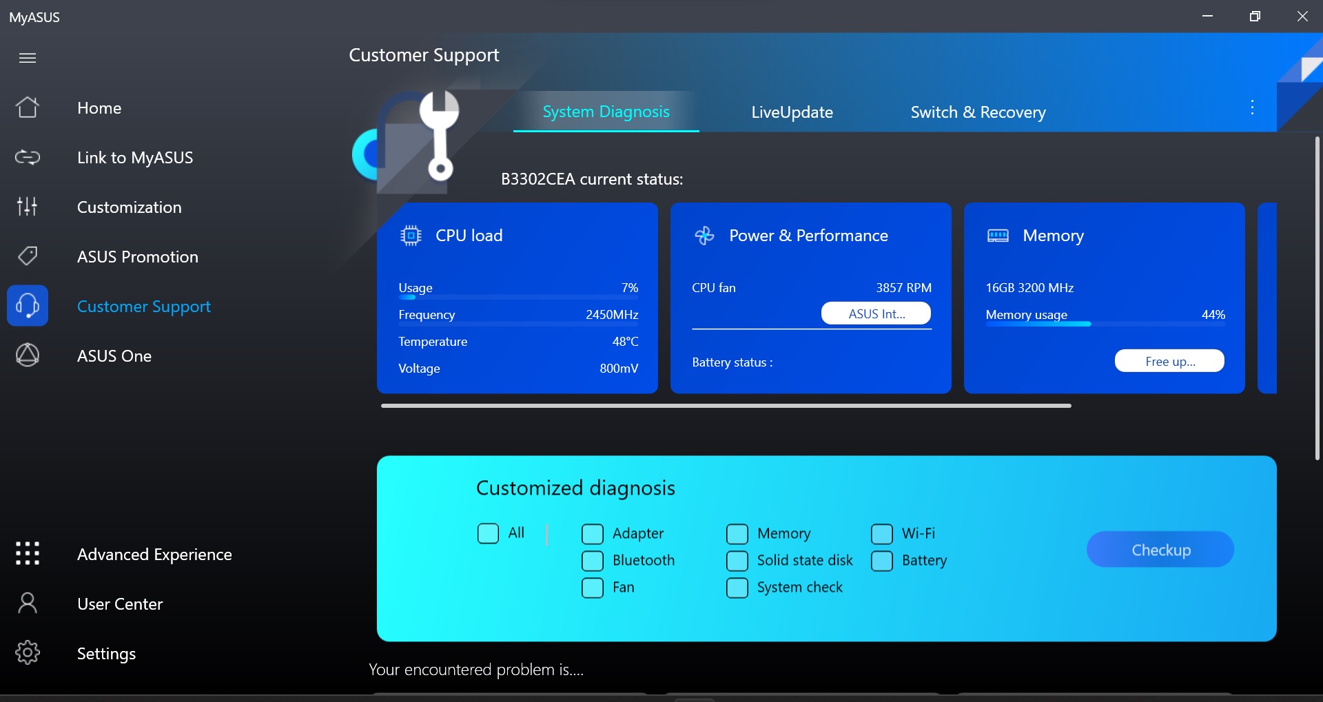Switch to LiveUpdate tab
The image size is (1323, 702).
(792, 112)
